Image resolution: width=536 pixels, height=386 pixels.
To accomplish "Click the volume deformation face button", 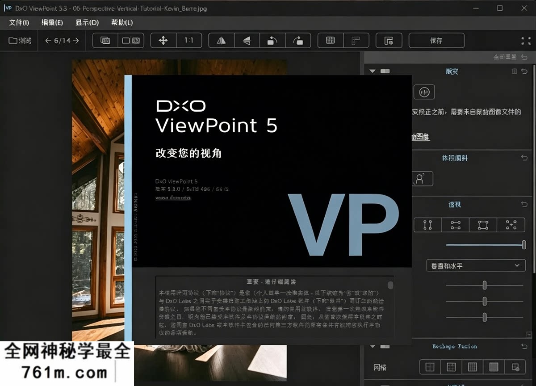I will point(422,179).
